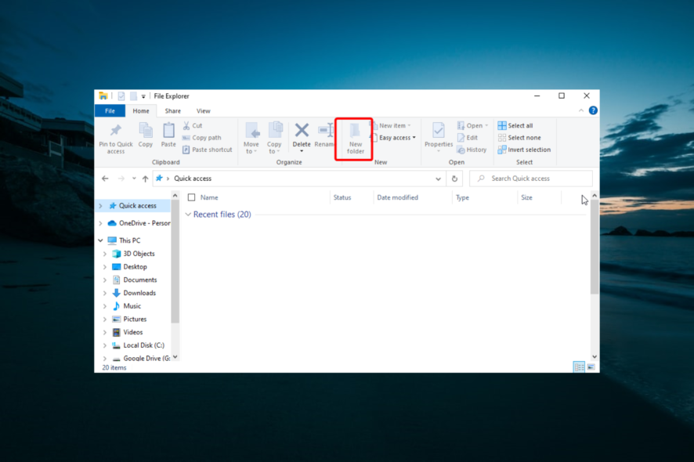This screenshot has width=694, height=462.
Task: Create a New folder from ribbon
Action: tap(355, 139)
